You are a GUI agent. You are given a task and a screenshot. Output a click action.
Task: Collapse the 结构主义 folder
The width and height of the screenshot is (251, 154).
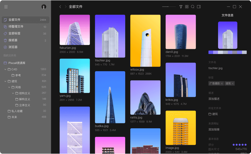(13, 93)
